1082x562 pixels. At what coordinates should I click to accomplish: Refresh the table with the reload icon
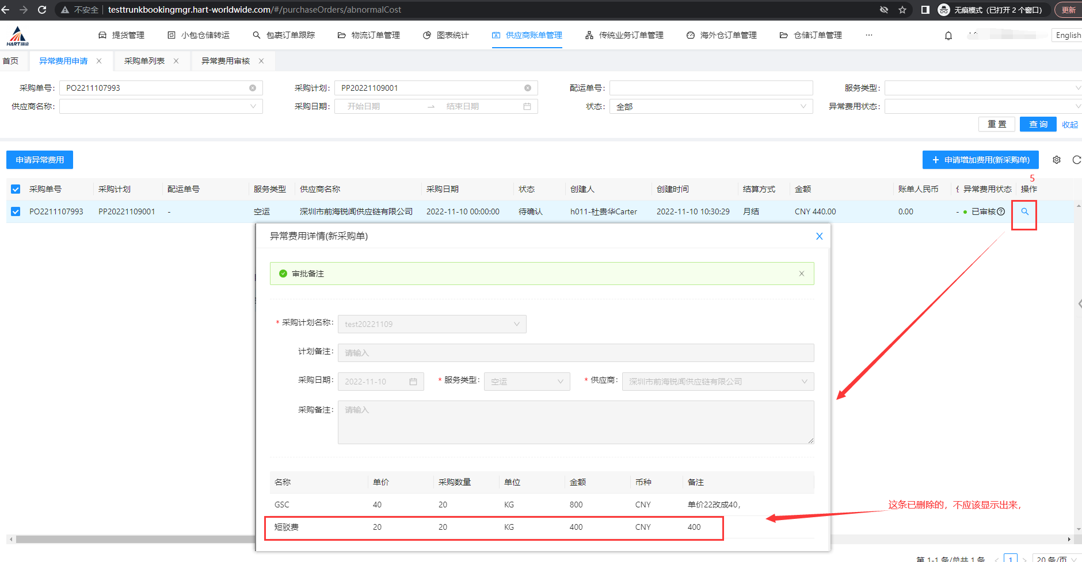click(1076, 160)
